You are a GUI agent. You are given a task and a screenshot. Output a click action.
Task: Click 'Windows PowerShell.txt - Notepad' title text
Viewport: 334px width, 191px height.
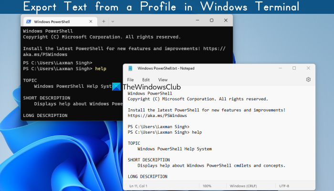166,68
